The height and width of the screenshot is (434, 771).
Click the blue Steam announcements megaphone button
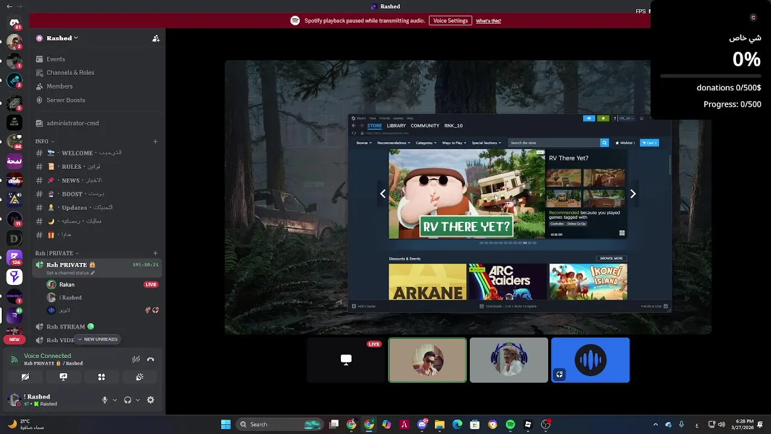[x=588, y=118]
